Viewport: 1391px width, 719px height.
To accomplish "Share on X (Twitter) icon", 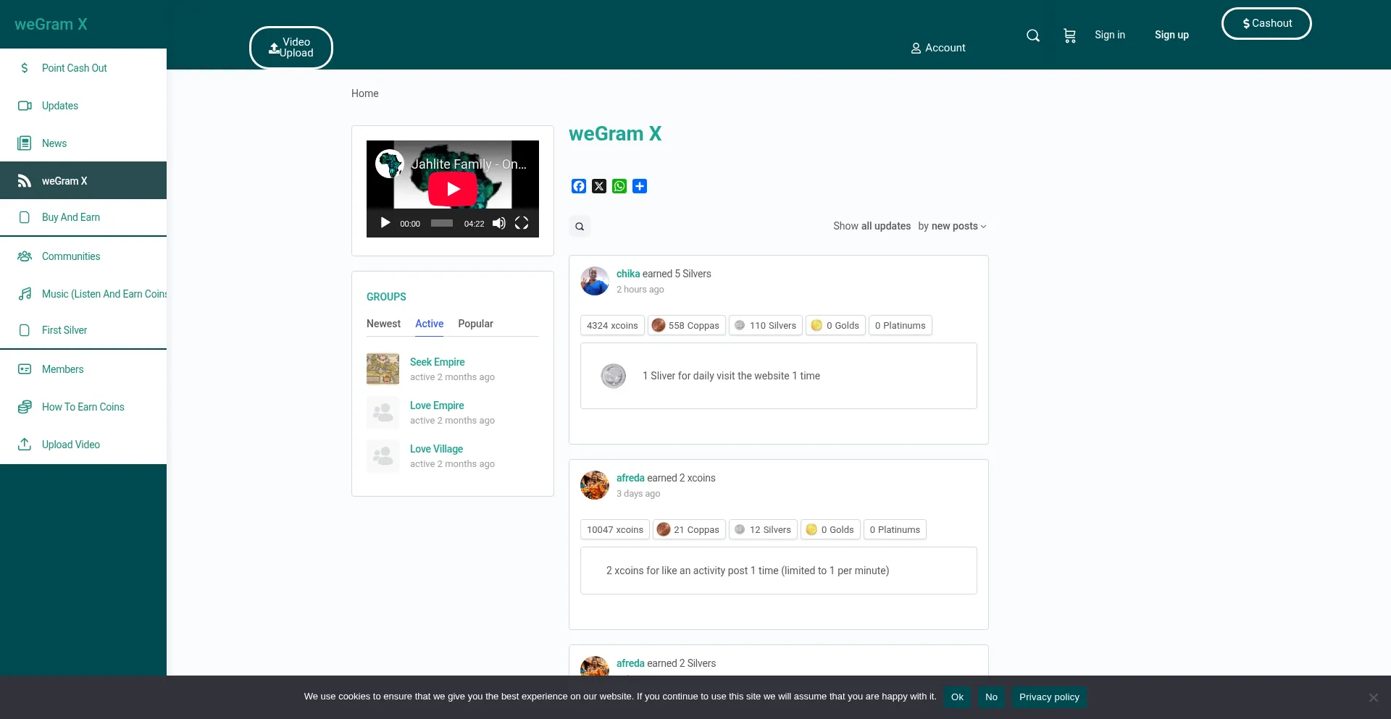I will [599, 186].
